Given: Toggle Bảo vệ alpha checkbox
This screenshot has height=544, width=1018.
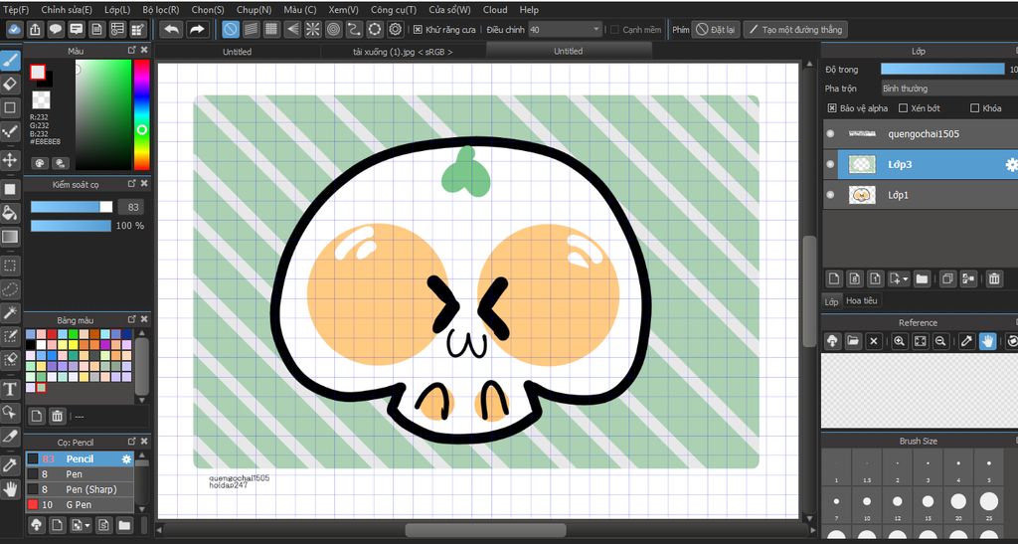Looking at the screenshot, I should pos(832,108).
